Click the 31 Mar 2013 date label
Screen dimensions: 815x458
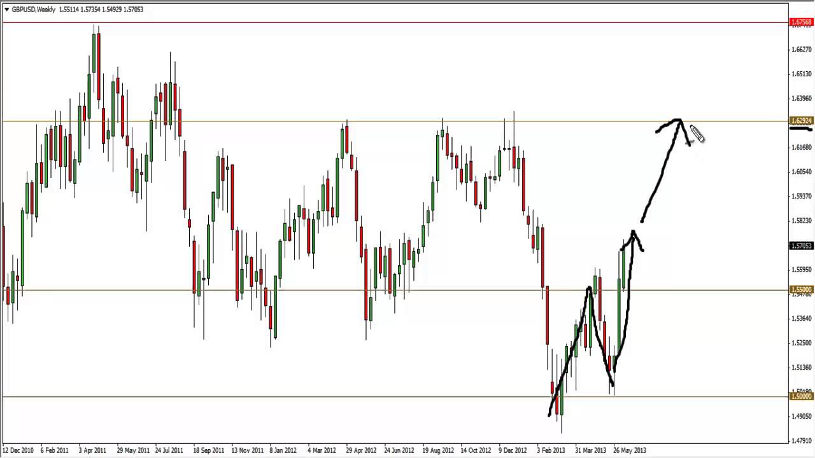coord(591,450)
